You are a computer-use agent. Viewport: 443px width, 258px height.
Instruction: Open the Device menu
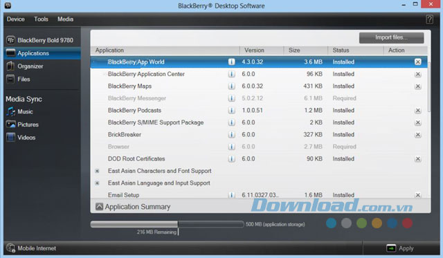click(15, 19)
